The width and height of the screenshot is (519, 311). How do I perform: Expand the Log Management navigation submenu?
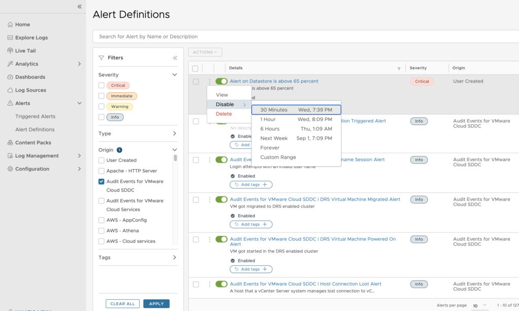pyautogui.click(x=80, y=156)
